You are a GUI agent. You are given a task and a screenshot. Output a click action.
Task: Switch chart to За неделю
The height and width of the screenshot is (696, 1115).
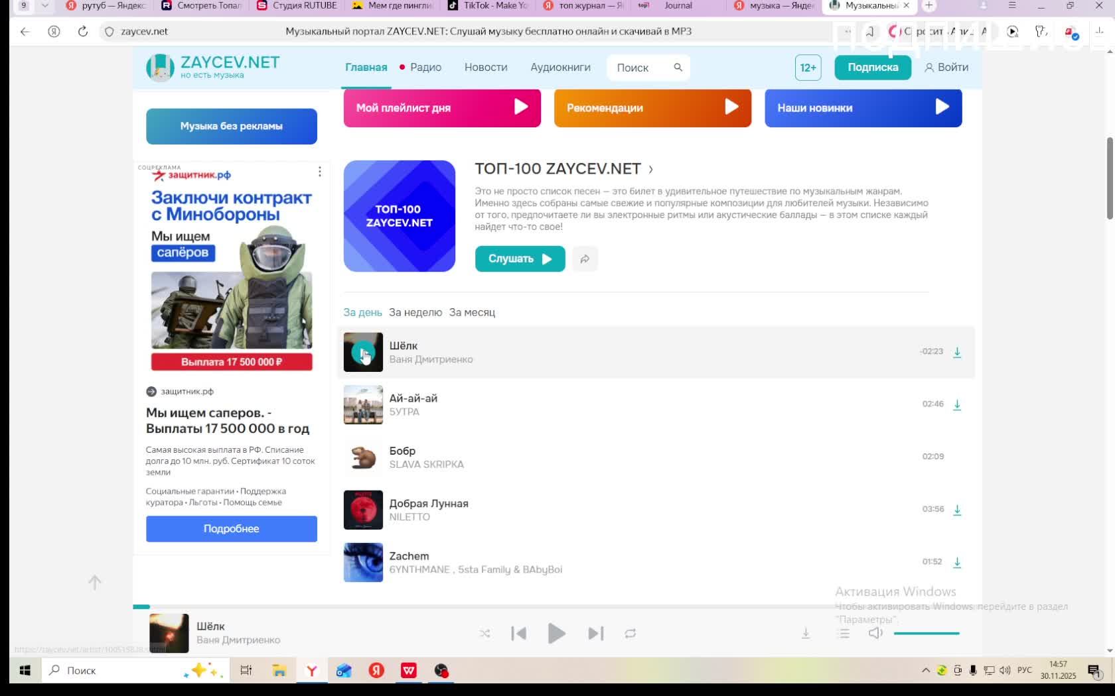pyautogui.click(x=415, y=312)
